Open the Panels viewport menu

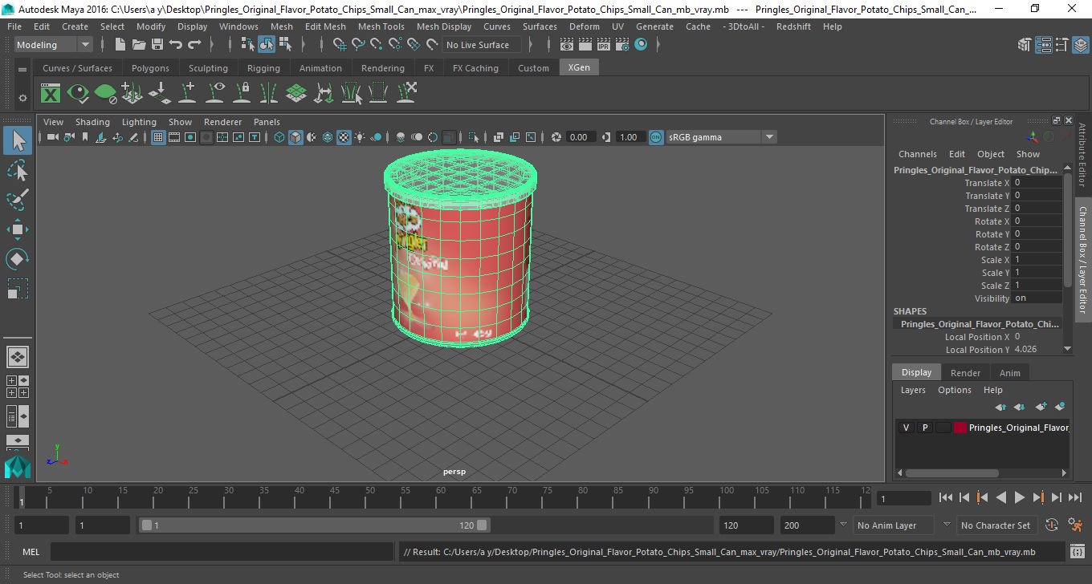coord(267,122)
